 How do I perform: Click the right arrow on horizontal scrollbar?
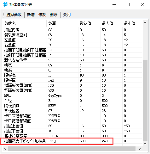coord(140,149)
